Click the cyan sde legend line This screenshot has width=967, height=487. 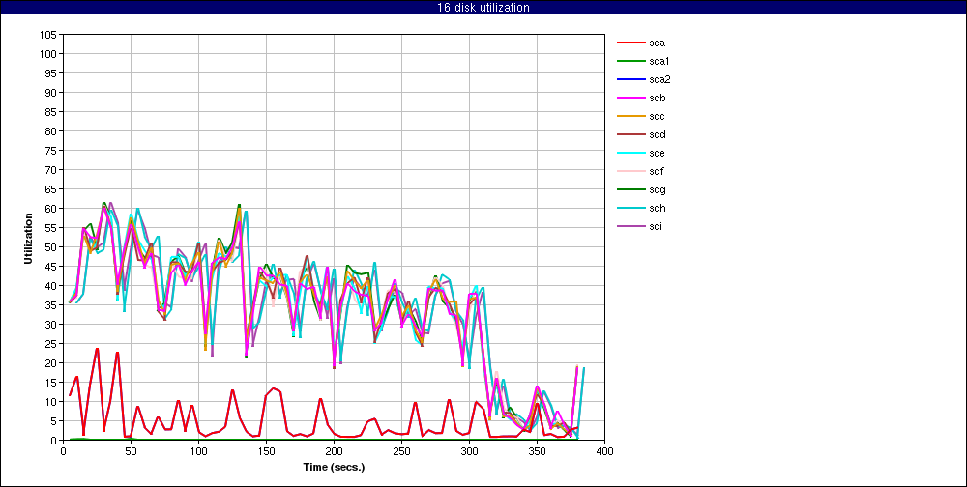pyautogui.click(x=630, y=153)
